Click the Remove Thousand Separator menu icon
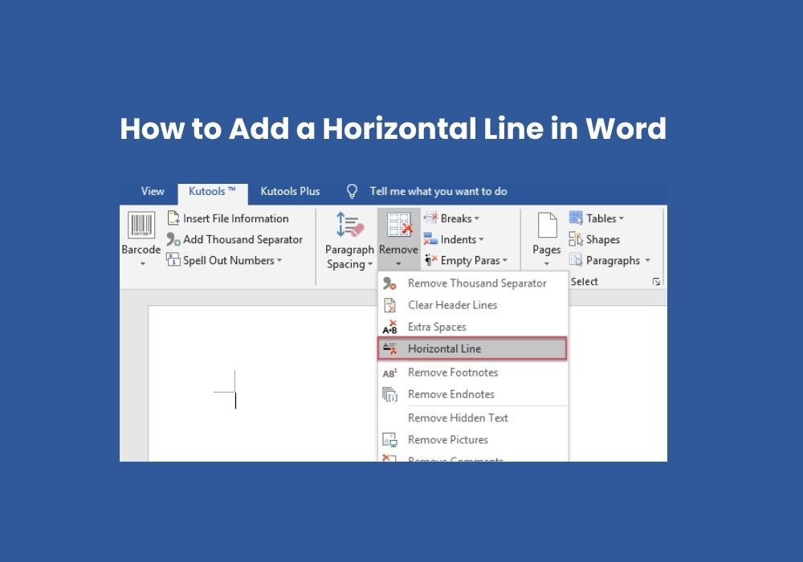This screenshot has height=562, width=803. click(389, 283)
